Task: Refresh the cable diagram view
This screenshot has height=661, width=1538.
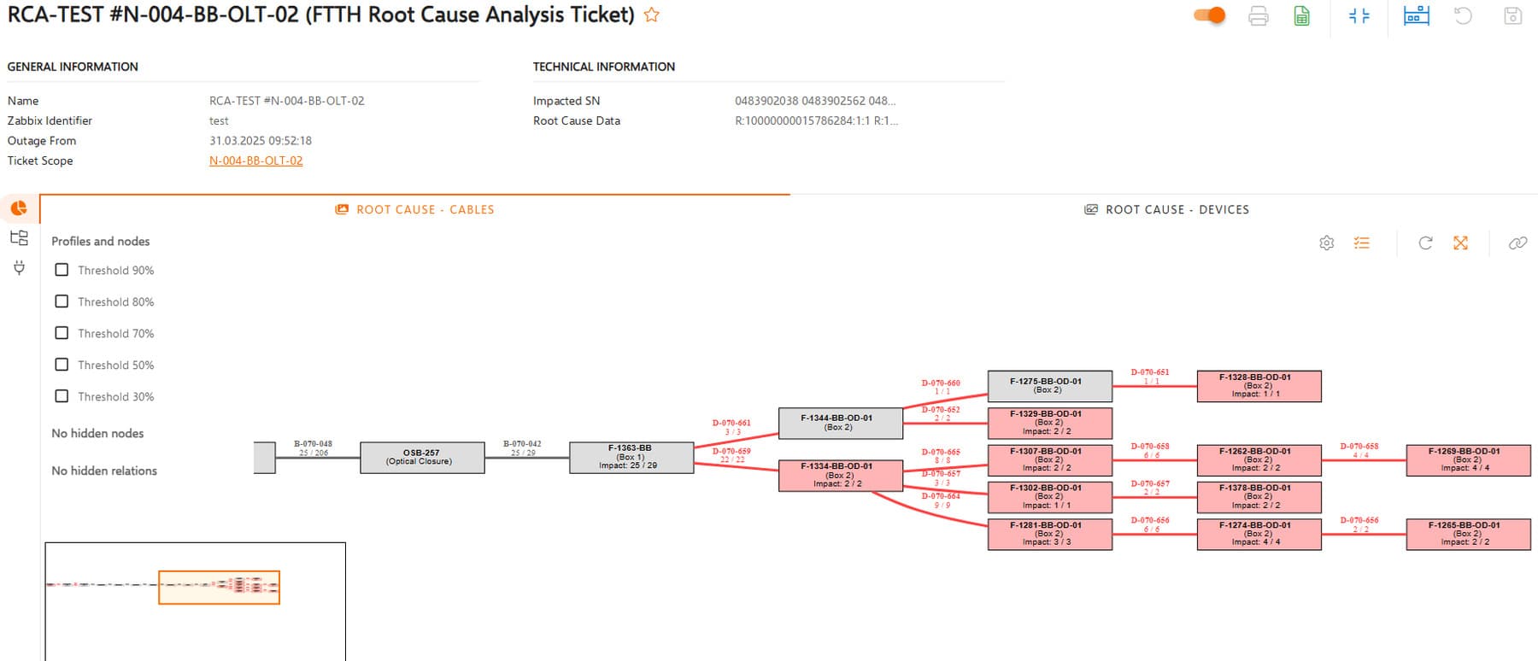Action: tap(1425, 243)
